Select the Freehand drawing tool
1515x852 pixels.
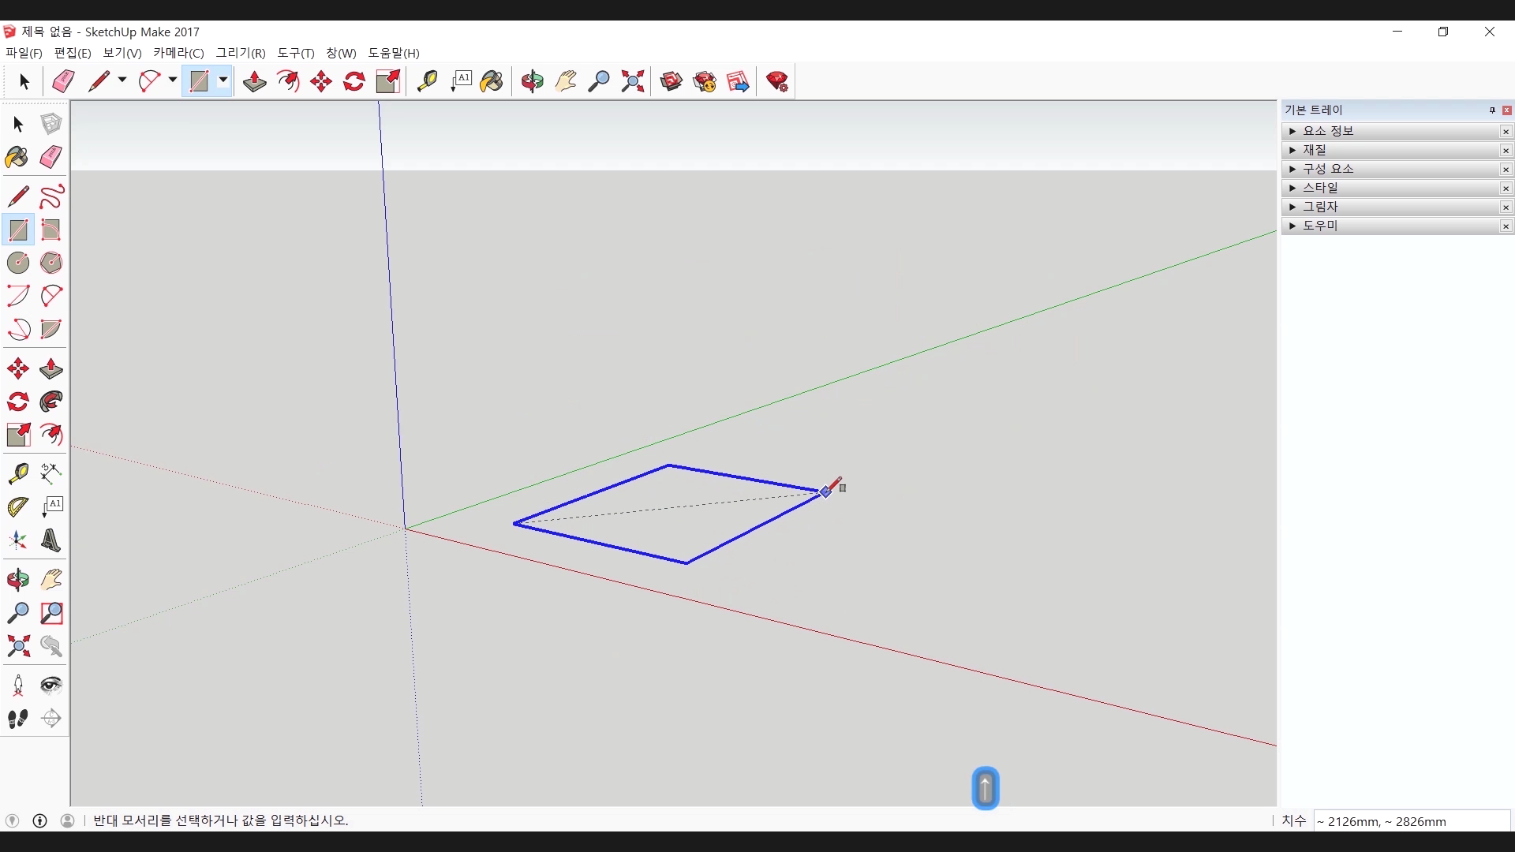(51, 196)
